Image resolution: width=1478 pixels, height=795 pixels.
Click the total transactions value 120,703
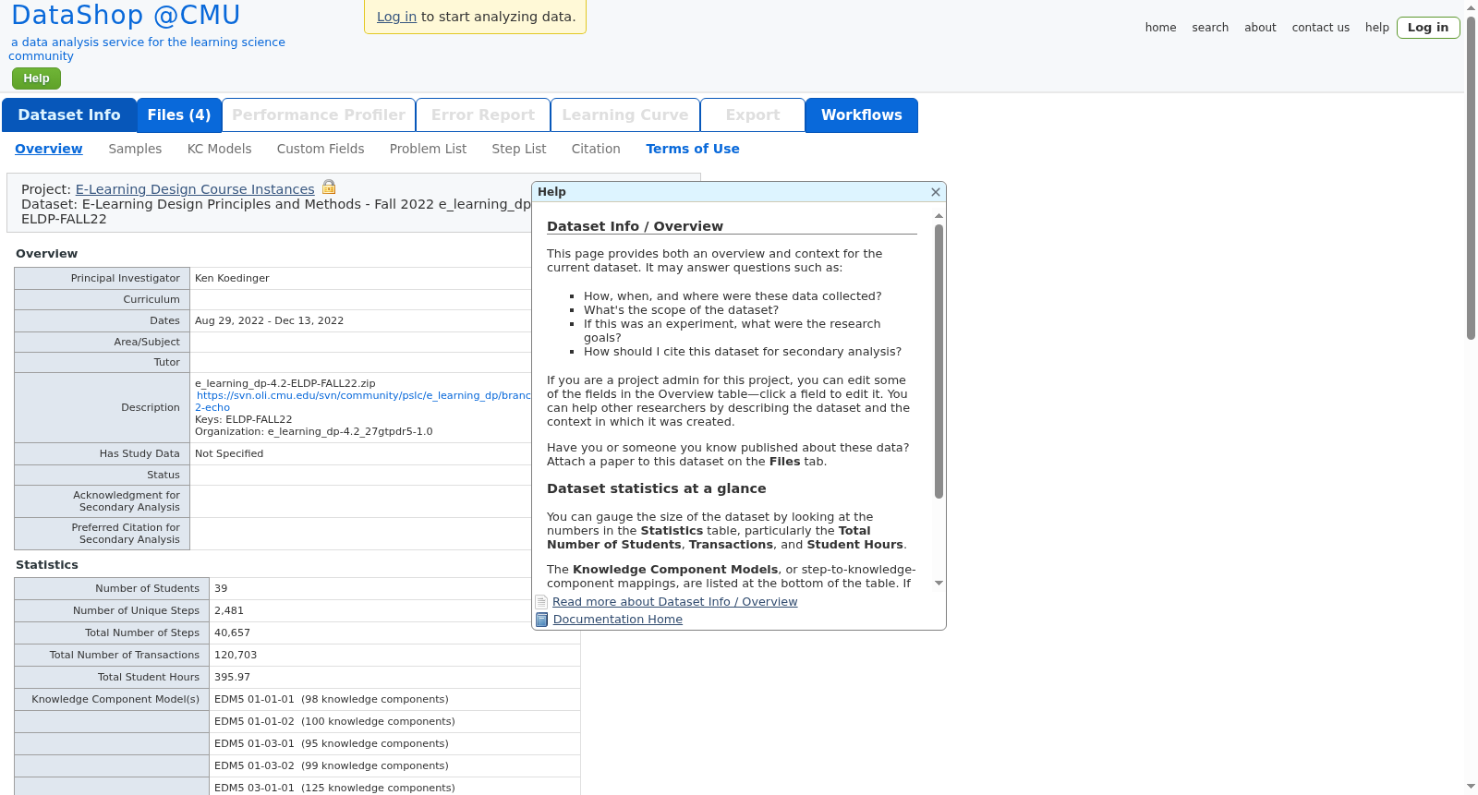click(x=236, y=655)
